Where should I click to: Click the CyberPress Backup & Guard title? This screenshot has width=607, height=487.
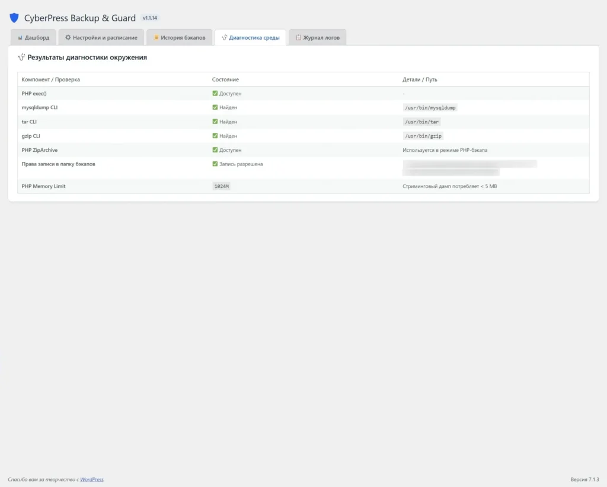[x=80, y=18]
